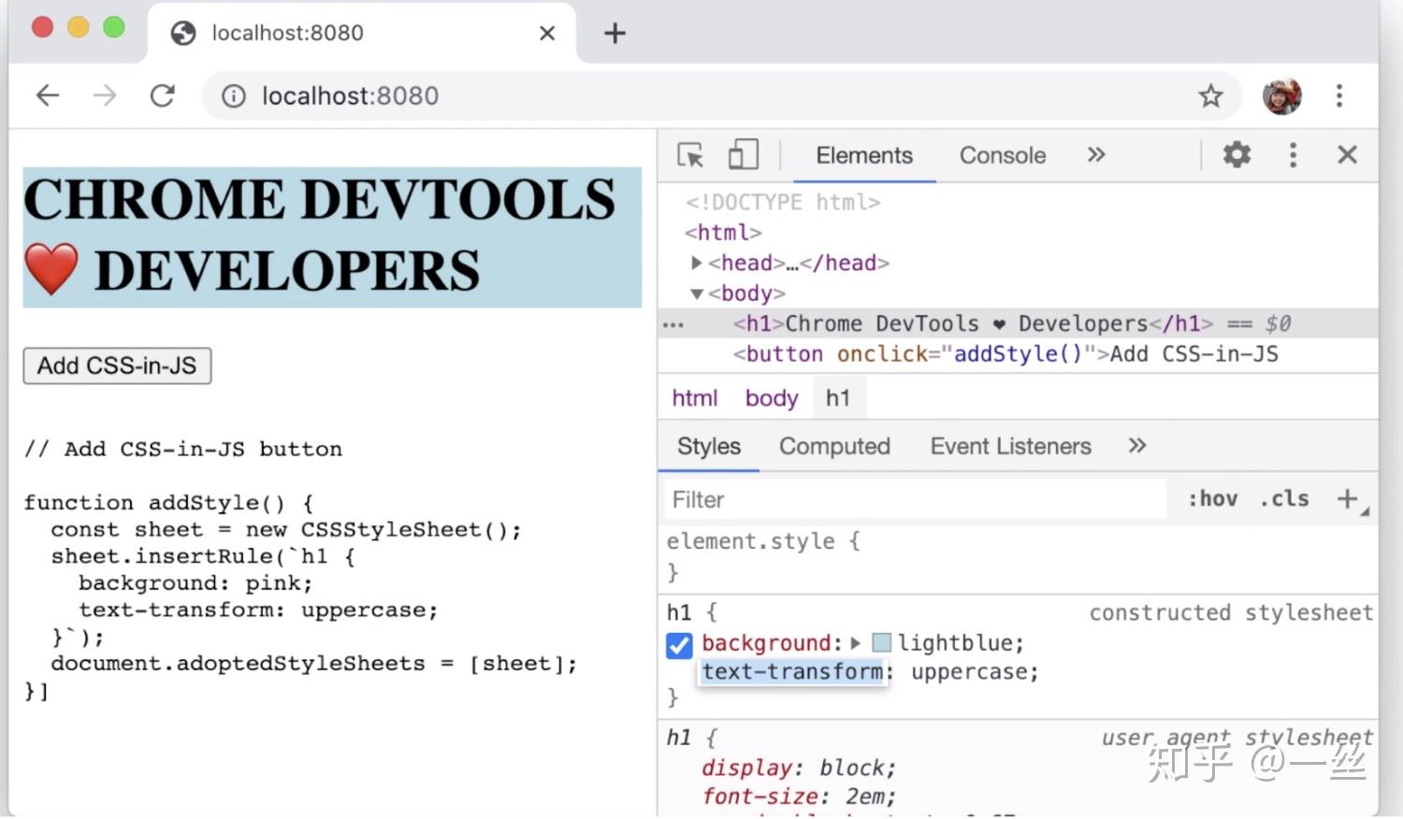Uncheck the background property checkbox
The height and width of the screenshot is (819, 1403).
click(679, 645)
